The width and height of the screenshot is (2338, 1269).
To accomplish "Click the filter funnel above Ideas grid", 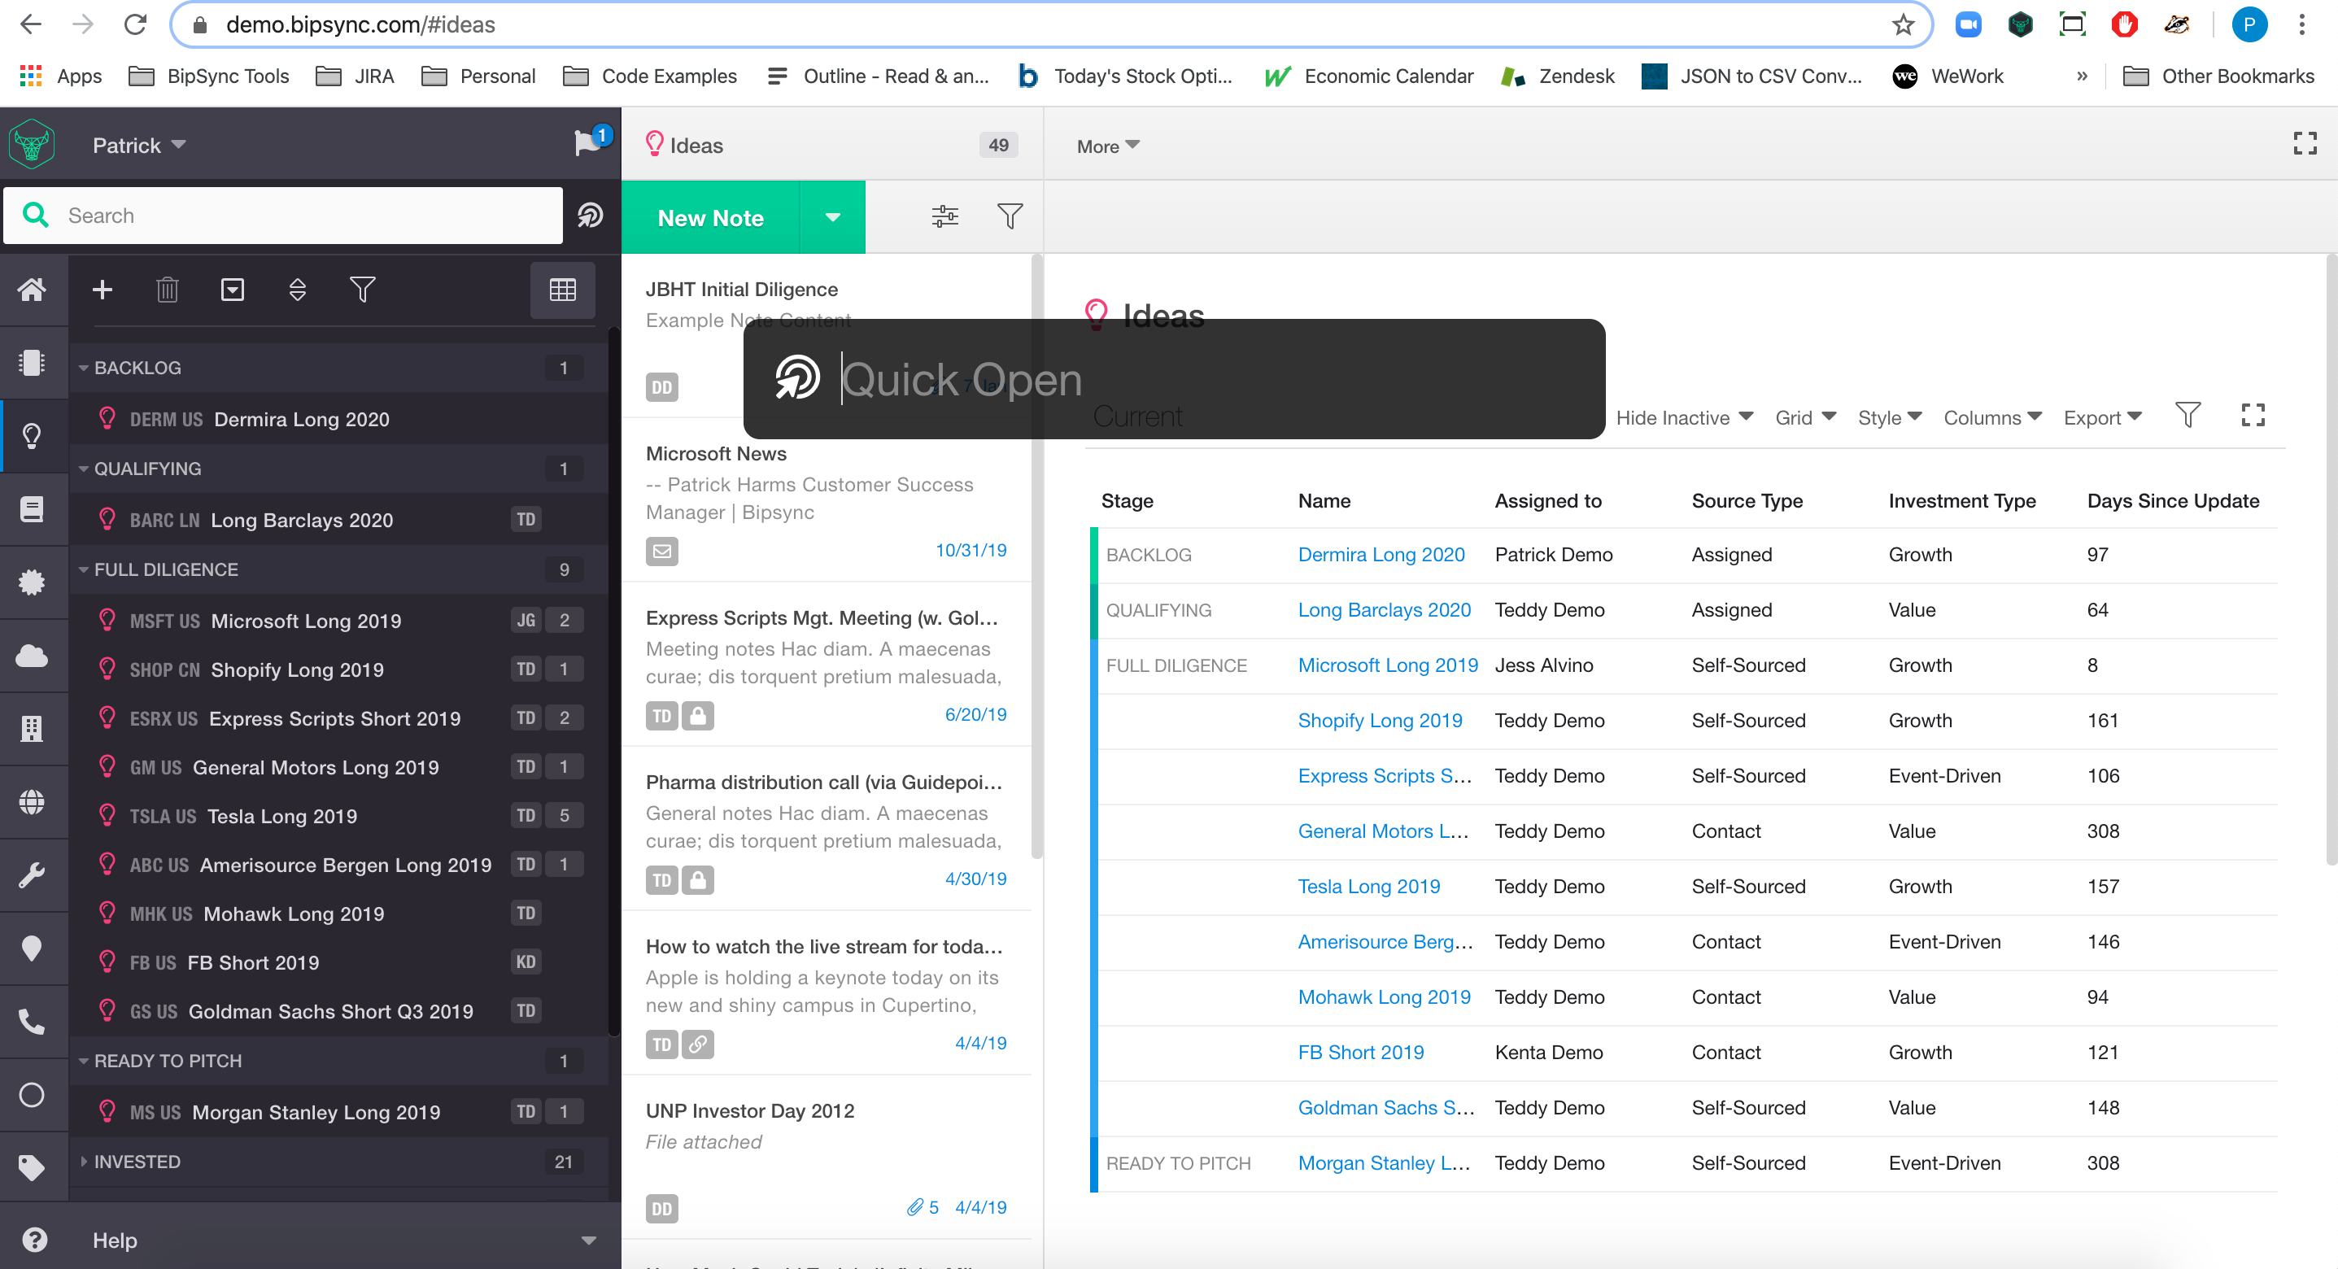I will pyautogui.click(x=2188, y=416).
